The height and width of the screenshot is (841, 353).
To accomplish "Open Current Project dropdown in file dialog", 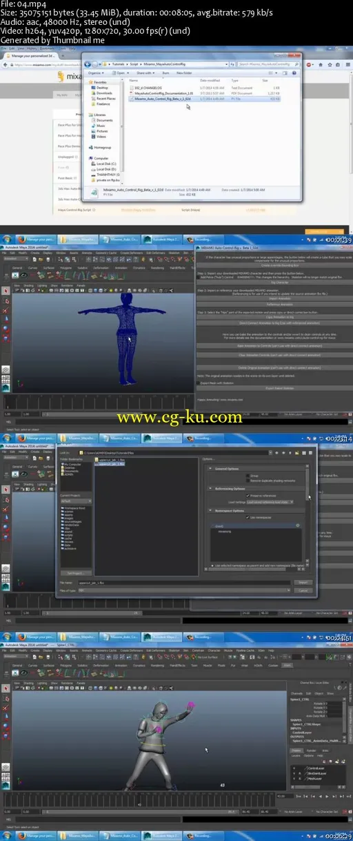I will pyautogui.click(x=74, y=502).
